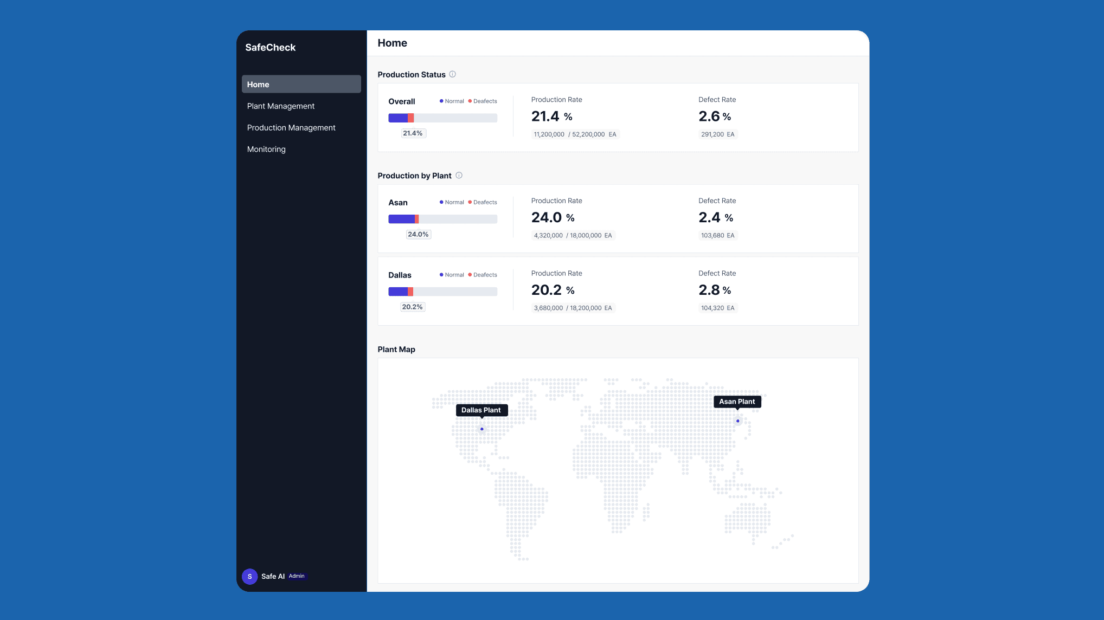
Task: Click the Admin badge next to Safe AI
Action: 297,576
